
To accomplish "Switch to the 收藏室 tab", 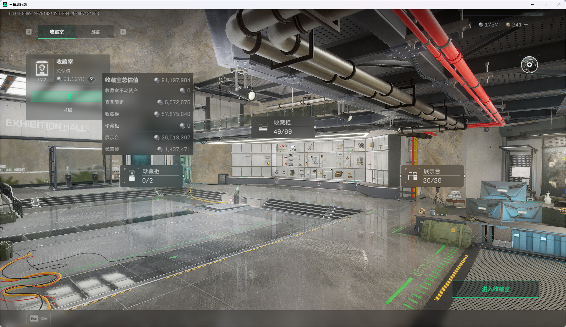I will click(x=57, y=32).
